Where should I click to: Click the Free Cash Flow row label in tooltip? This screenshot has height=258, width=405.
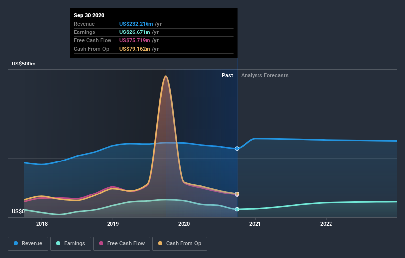pyautogui.click(x=93, y=40)
